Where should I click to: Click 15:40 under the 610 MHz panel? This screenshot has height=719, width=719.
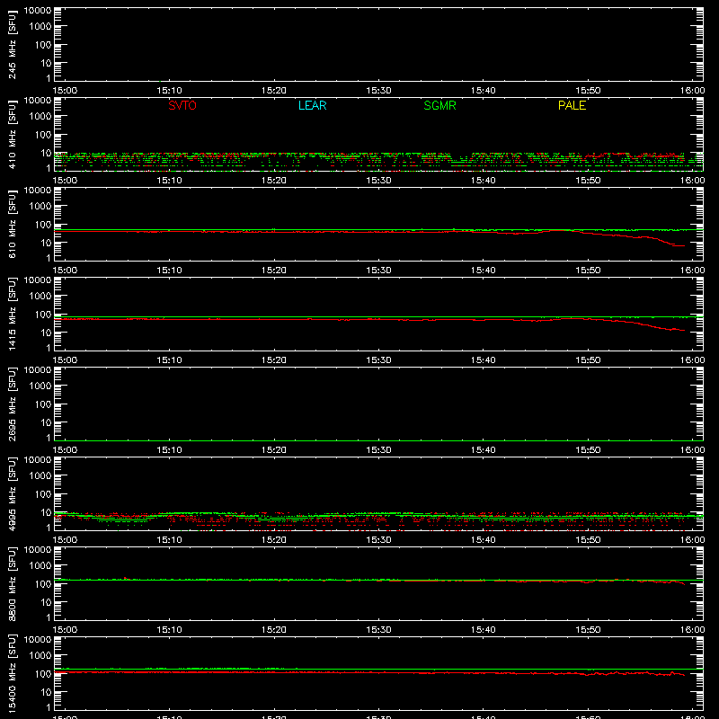pyautogui.click(x=484, y=271)
